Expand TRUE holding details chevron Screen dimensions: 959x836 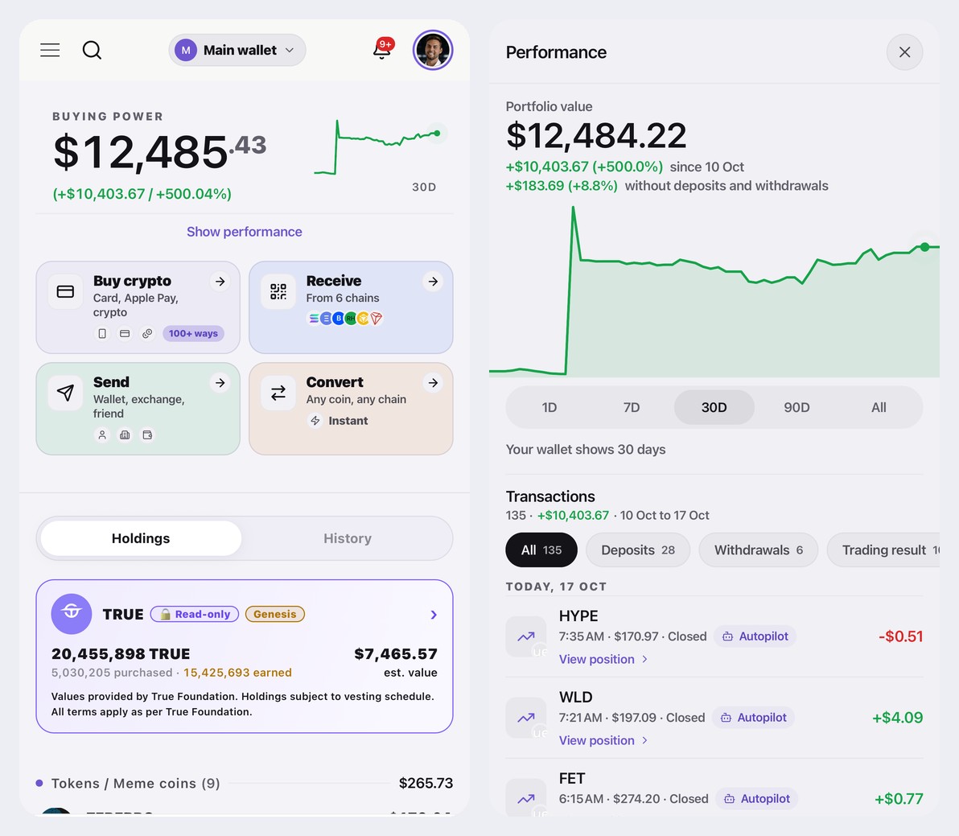click(x=434, y=615)
